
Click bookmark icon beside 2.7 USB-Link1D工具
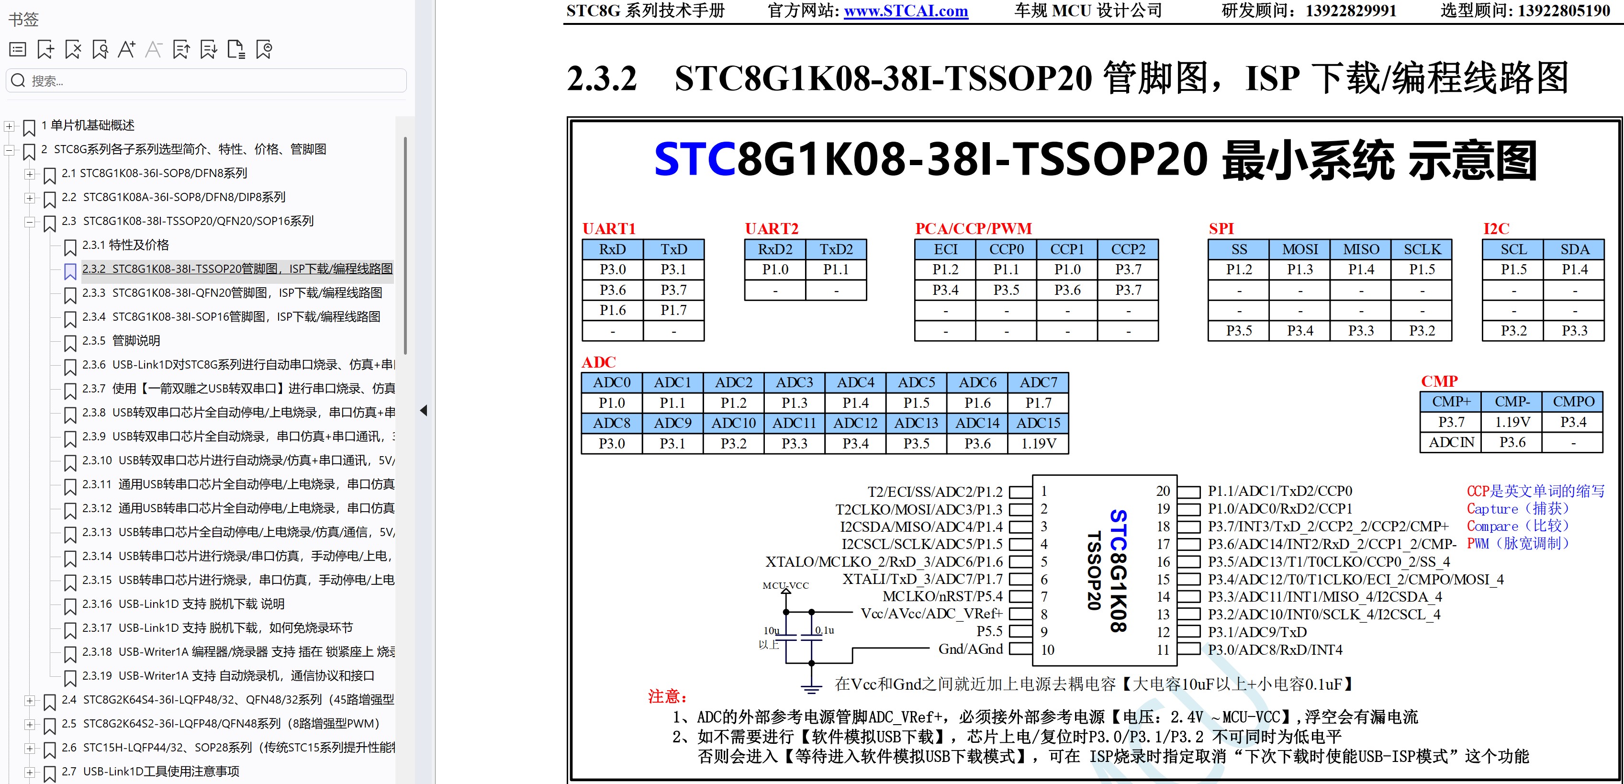point(49,774)
